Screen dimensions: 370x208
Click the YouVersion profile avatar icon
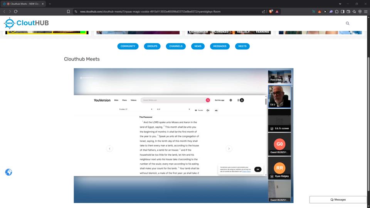point(242,100)
